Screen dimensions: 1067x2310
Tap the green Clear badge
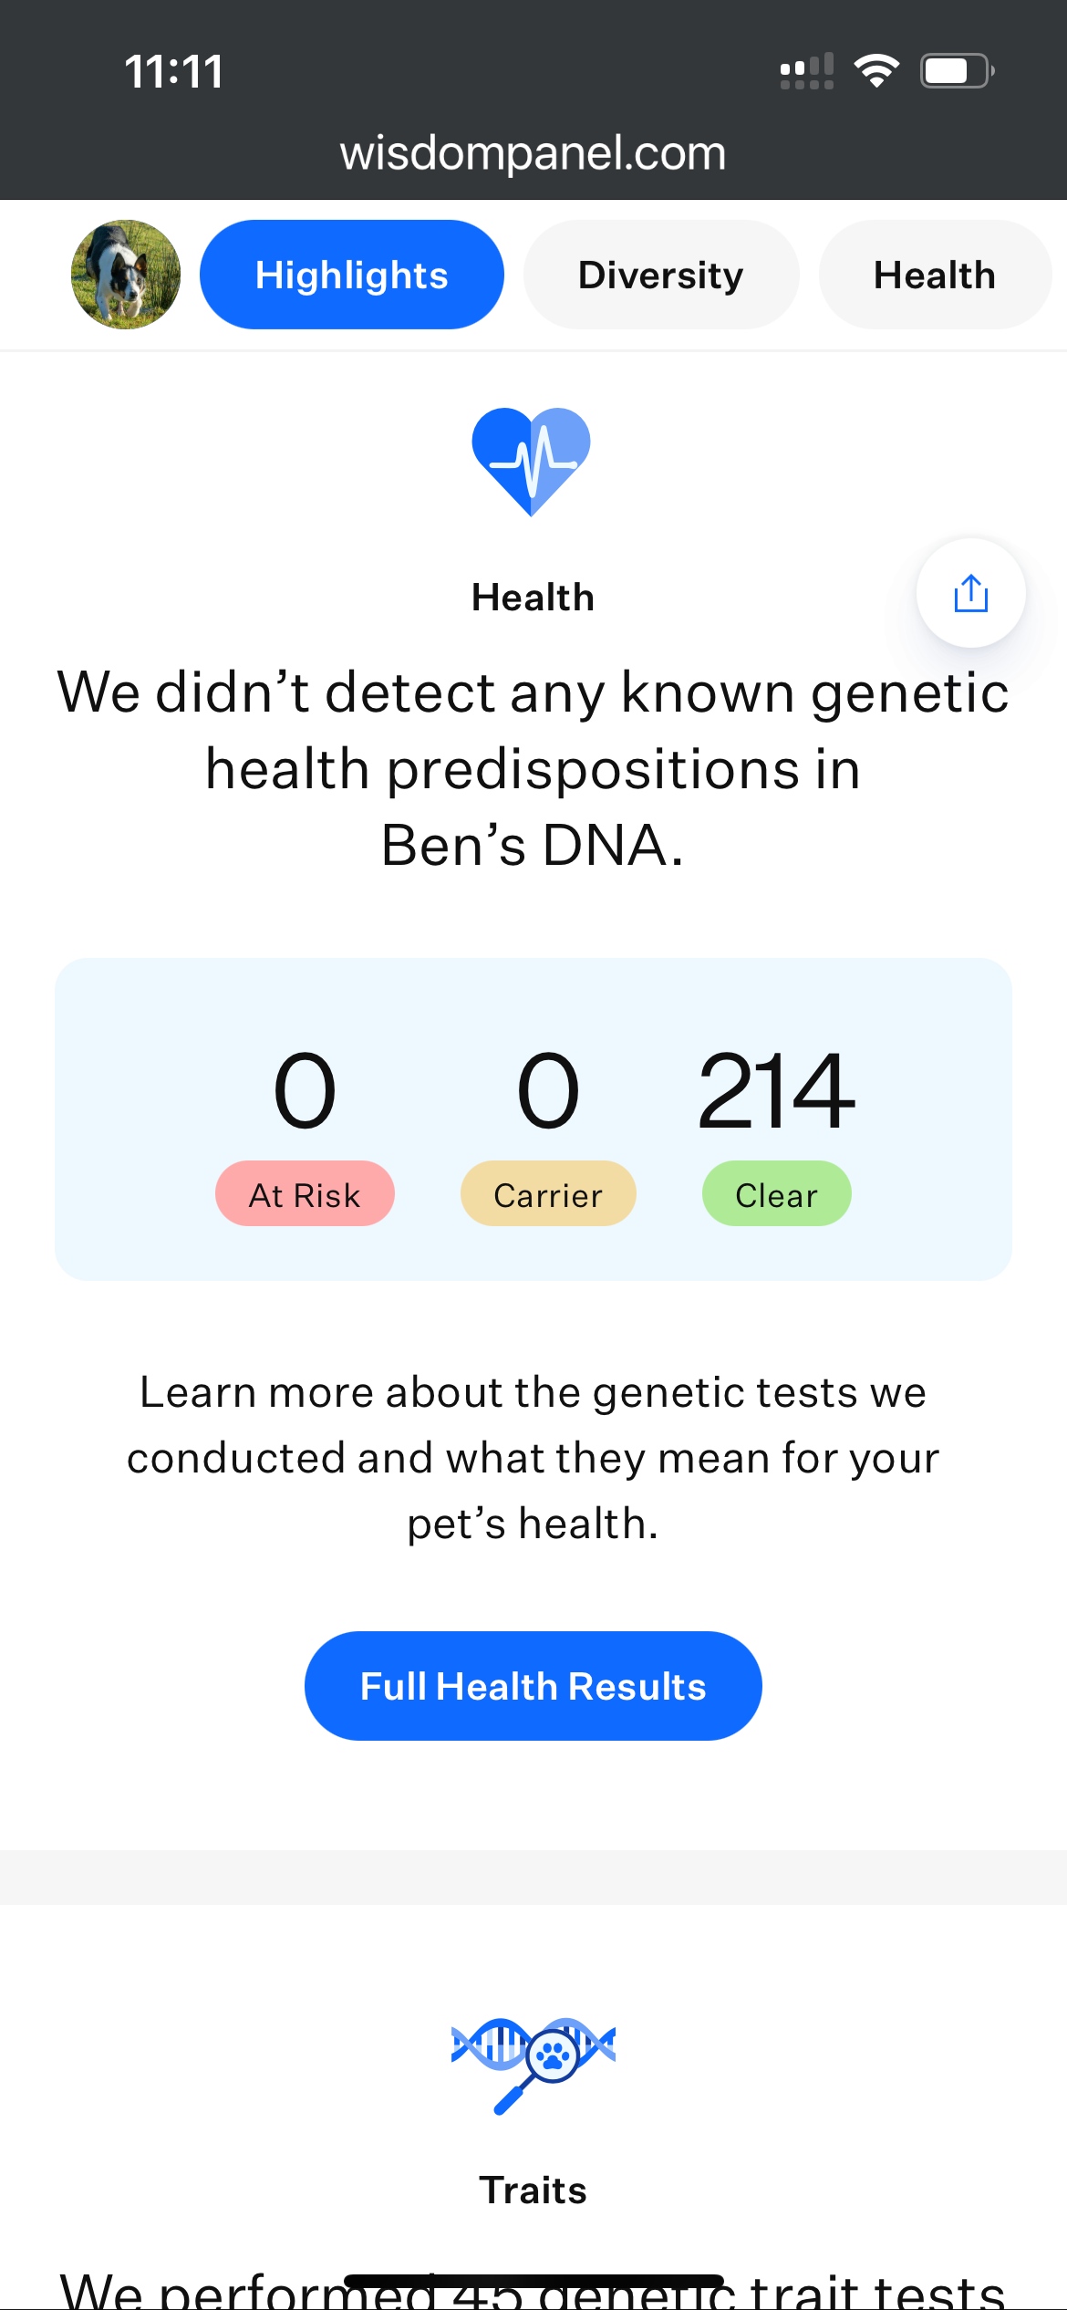(x=777, y=1194)
